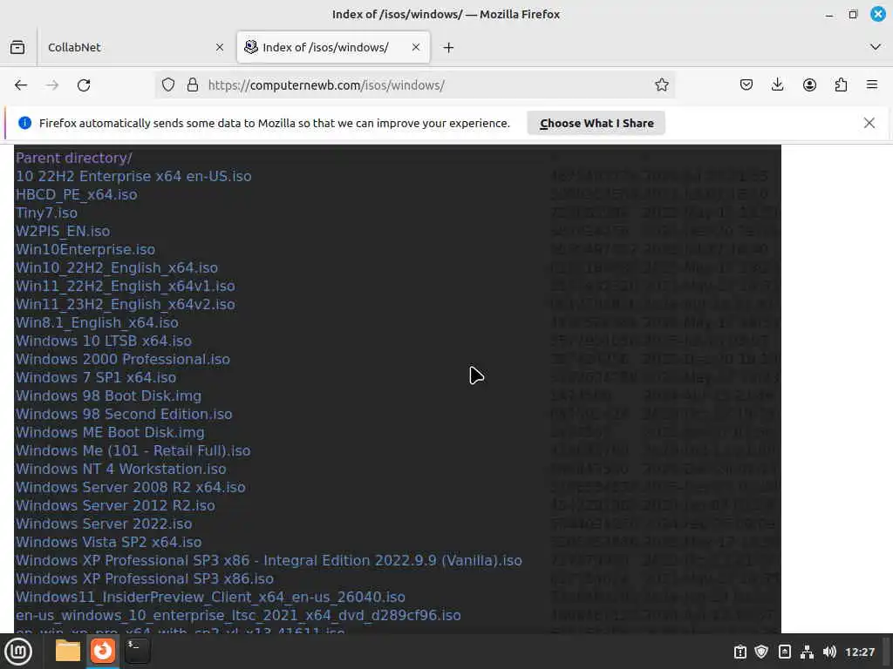
Task: Close the Index of /isos/windows/ tab
Action: coord(416,47)
